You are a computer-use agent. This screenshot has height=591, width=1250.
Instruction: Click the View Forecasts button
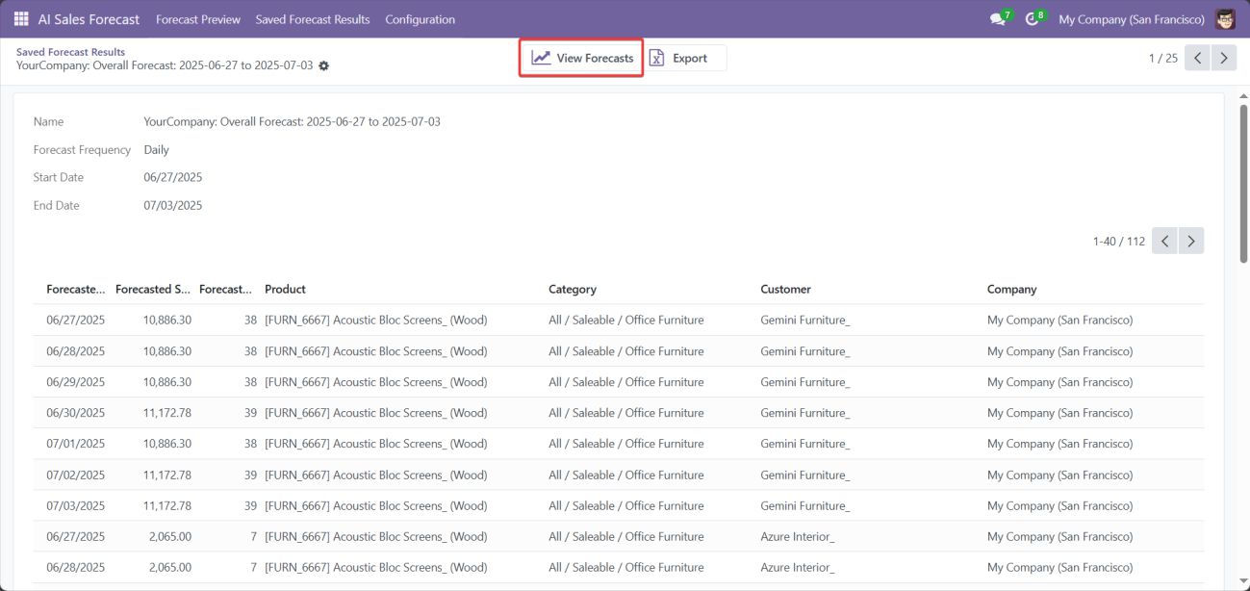582,58
